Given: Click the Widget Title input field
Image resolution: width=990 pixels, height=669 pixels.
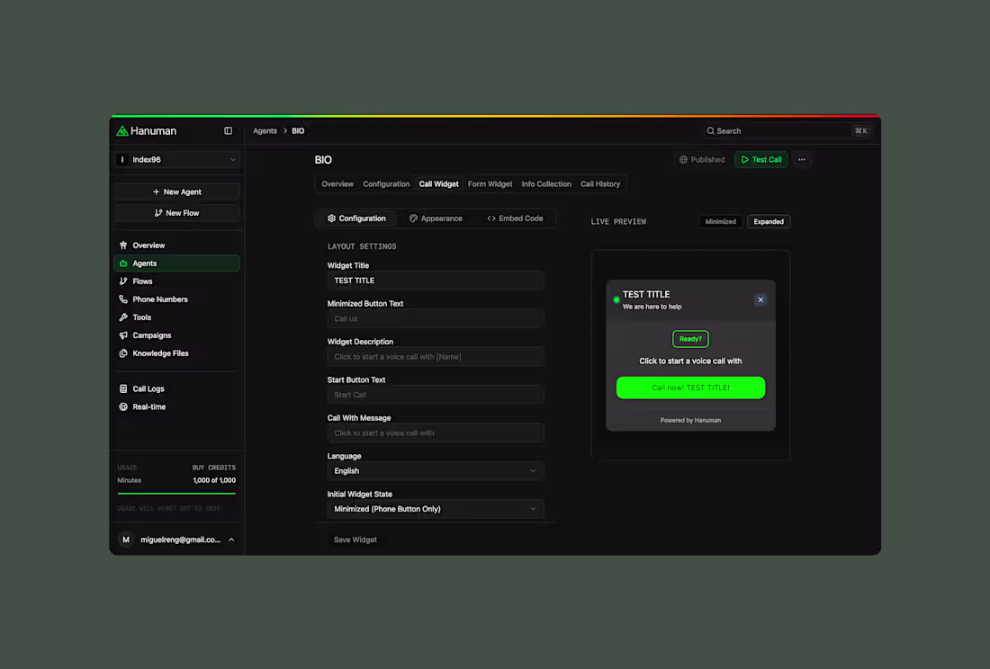Looking at the screenshot, I should pyautogui.click(x=435, y=281).
